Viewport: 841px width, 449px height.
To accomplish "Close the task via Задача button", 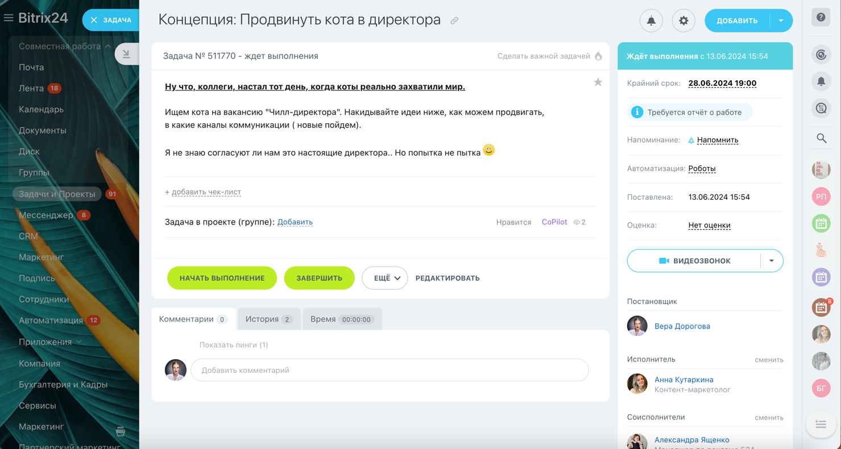I will (111, 20).
